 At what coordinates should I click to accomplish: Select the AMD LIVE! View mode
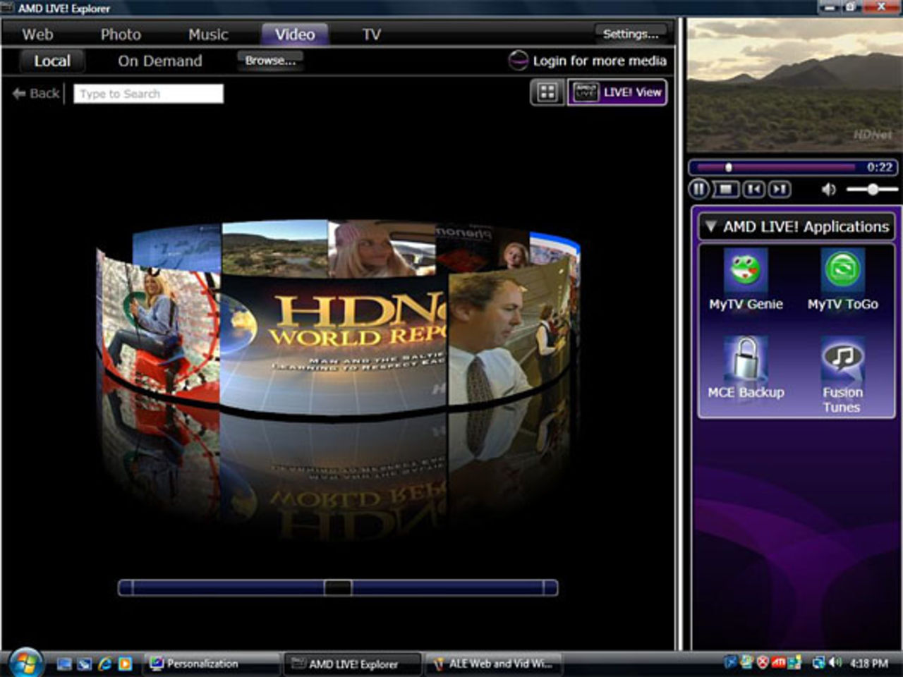coord(617,92)
